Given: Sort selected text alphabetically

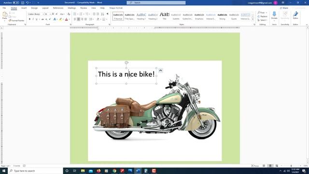Looking at the screenshot, I should [103, 14].
